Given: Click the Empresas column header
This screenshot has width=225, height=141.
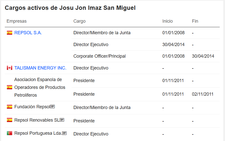Looking at the screenshot, I should (17, 21).
